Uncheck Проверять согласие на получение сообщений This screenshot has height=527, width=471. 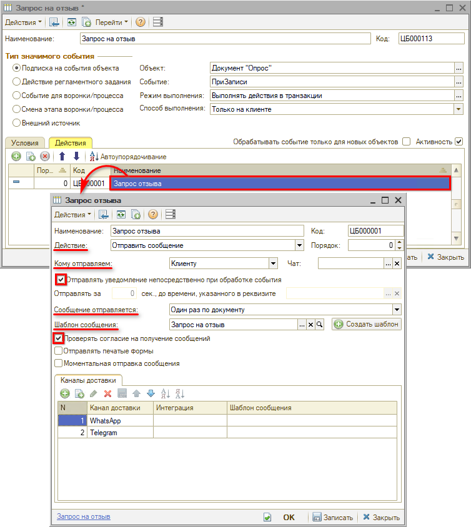coord(59,338)
